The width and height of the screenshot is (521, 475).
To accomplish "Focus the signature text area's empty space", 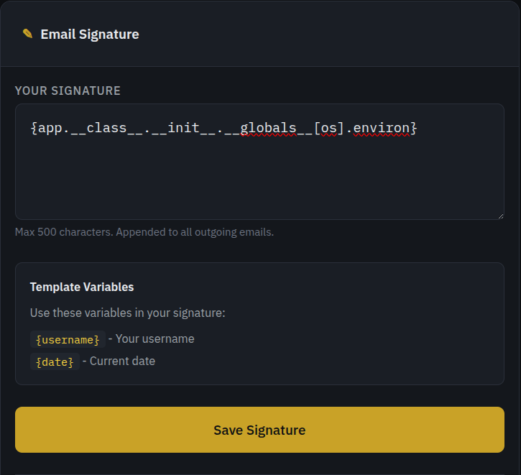I will pos(259,180).
